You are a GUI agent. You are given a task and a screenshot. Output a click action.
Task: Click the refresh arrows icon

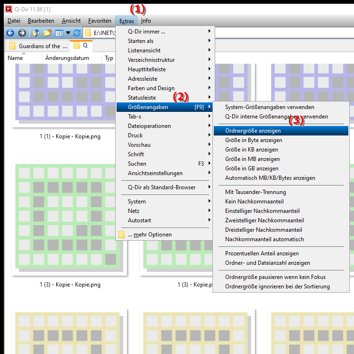(77, 33)
